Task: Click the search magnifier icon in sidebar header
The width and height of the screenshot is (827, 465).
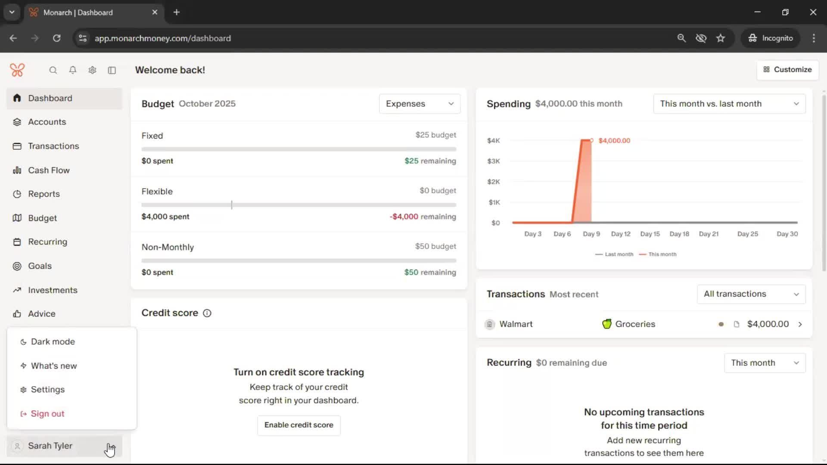Action: pos(53,70)
